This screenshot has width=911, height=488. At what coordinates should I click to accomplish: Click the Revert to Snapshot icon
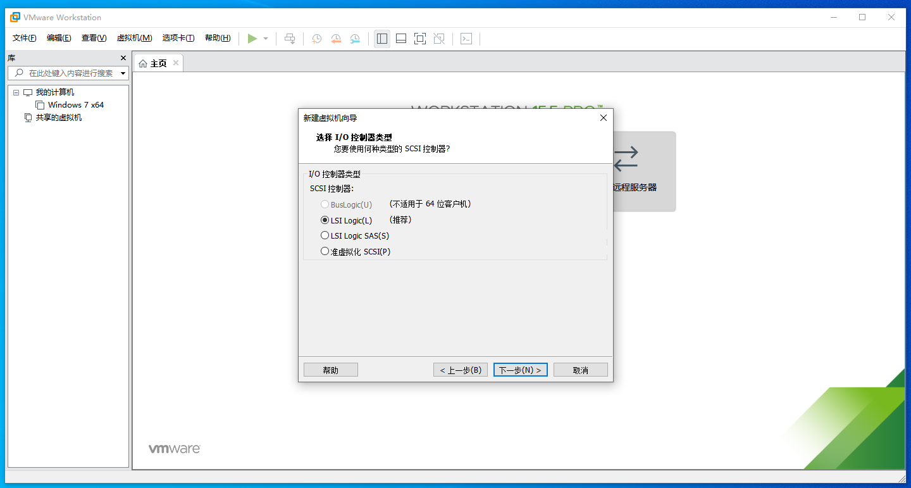[x=336, y=39]
